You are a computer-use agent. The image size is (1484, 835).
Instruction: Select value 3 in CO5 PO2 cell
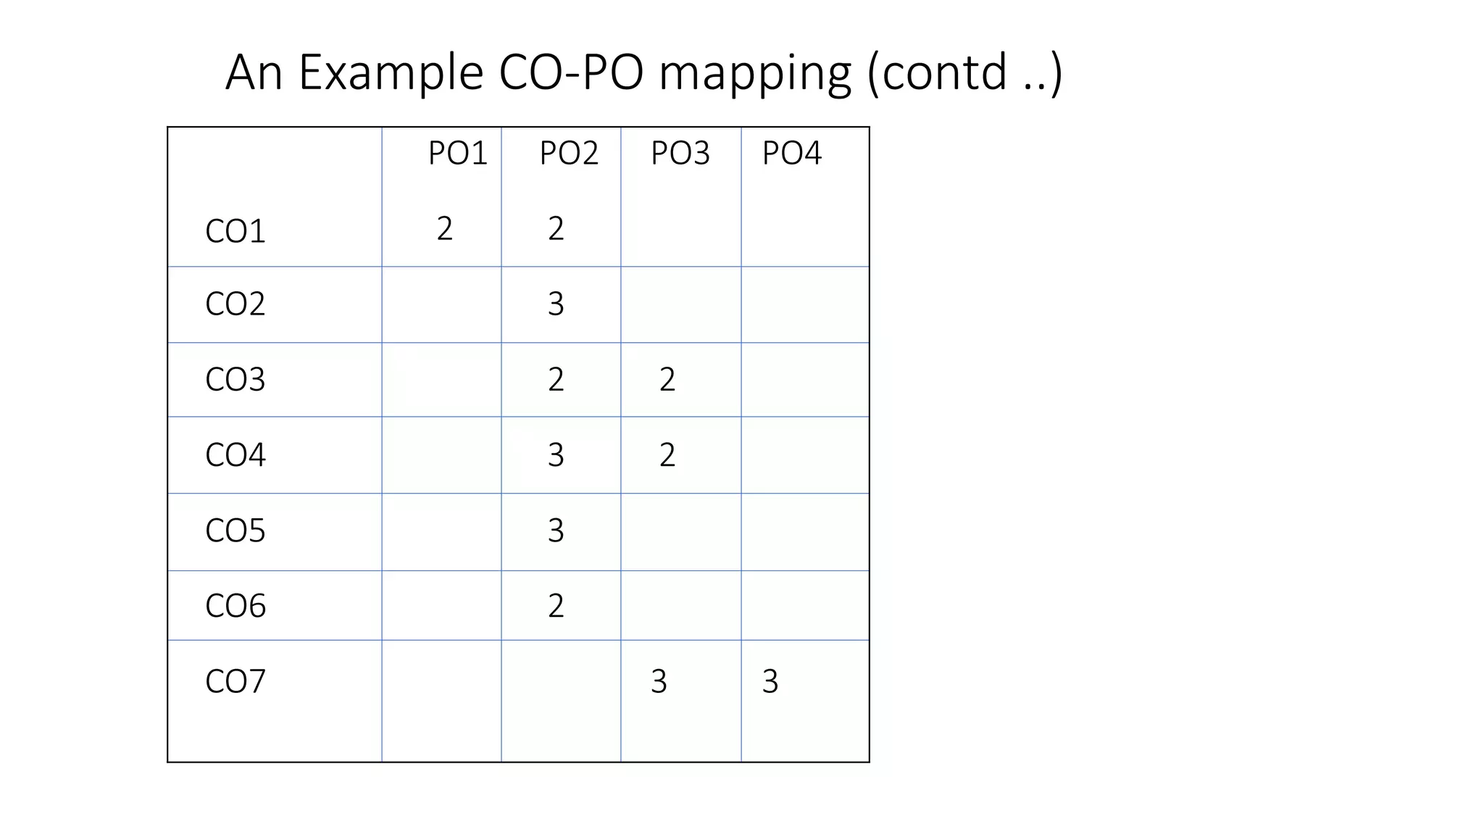coord(556,530)
